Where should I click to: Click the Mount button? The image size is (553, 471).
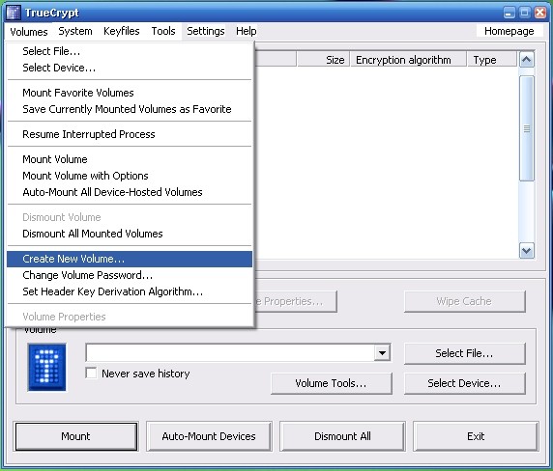(x=75, y=436)
